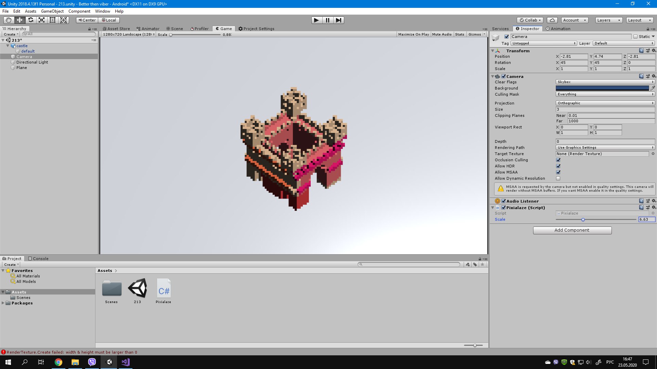The image size is (657, 369).
Task: Select the combined Transform tool
Action: click(x=64, y=20)
